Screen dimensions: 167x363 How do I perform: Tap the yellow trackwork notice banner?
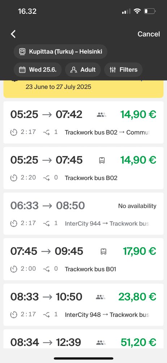click(x=83, y=89)
